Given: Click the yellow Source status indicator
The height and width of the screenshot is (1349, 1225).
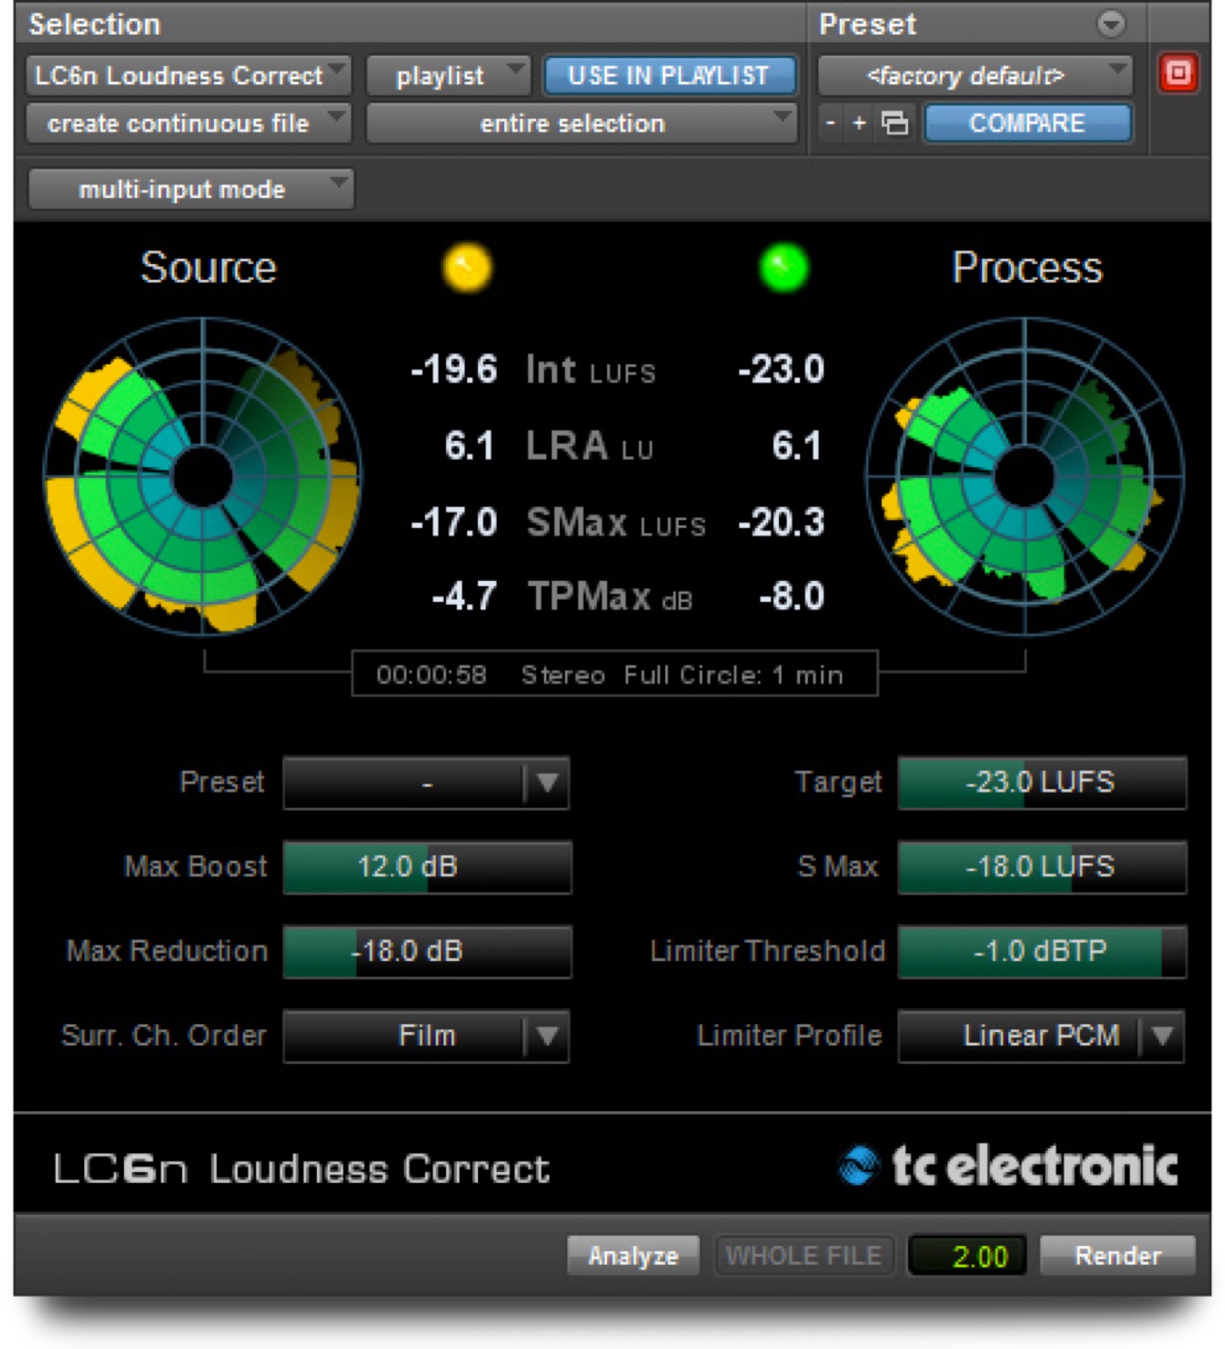Looking at the screenshot, I should 467,267.
